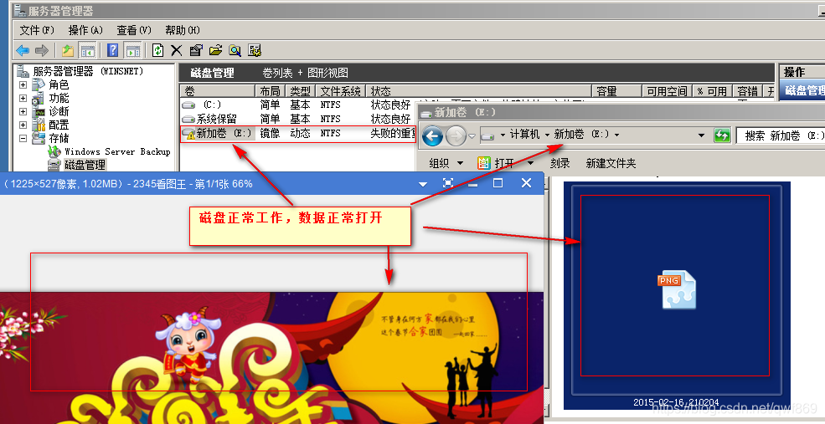This screenshot has width=825, height=424.
Task: Expand the 配置 tree node
Action: click(x=23, y=125)
